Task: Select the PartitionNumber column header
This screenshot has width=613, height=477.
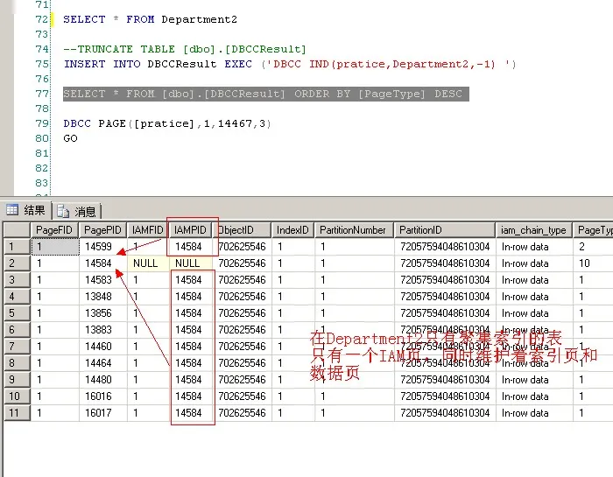Action: click(354, 230)
